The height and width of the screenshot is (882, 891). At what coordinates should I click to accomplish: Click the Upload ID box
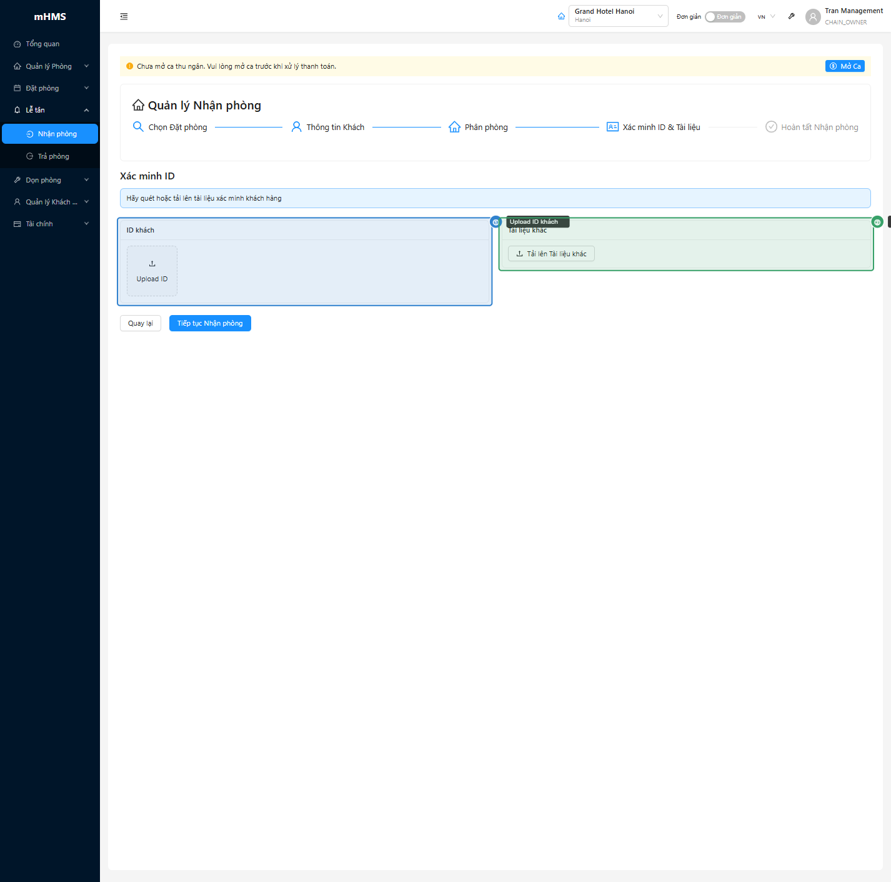coord(152,271)
